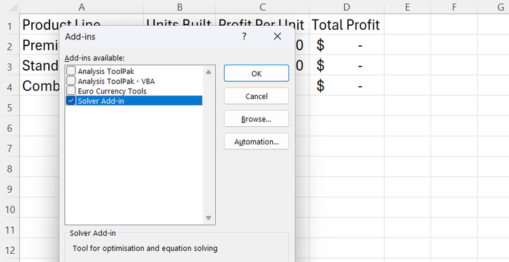Select column F header
The width and height of the screenshot is (509, 262).
[x=454, y=7]
